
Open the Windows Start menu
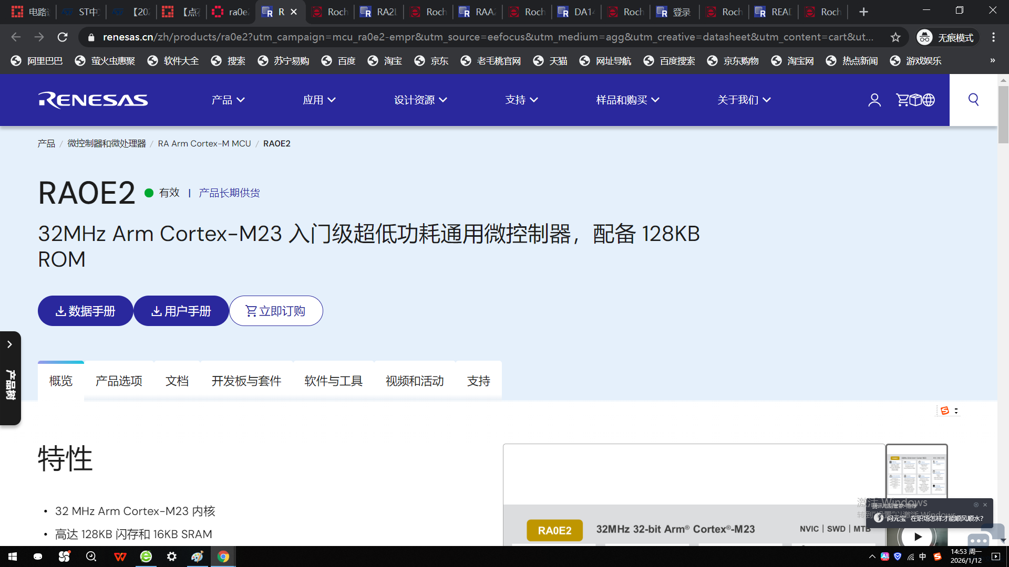pos(13,556)
